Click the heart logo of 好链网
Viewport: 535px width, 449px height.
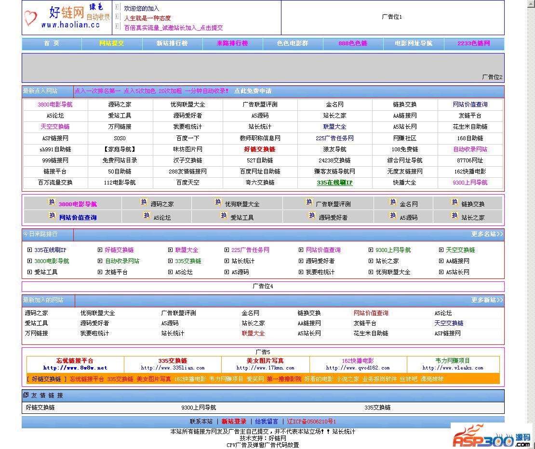coord(30,18)
